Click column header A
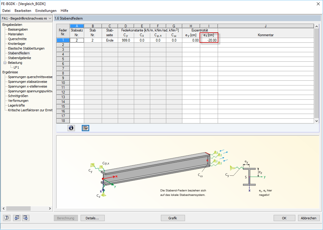This screenshot has width=323, height=230. [77, 26]
